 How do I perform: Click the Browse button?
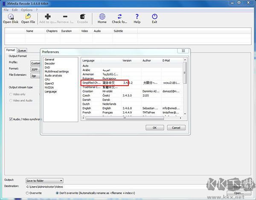point(239,187)
